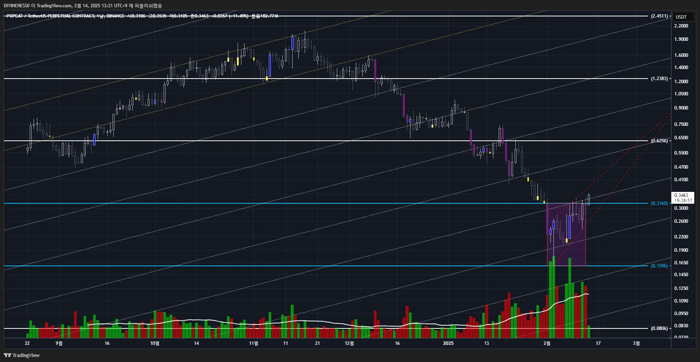Click the 0.3000 price axis label
This screenshot has width=700, height=362.
(681, 208)
